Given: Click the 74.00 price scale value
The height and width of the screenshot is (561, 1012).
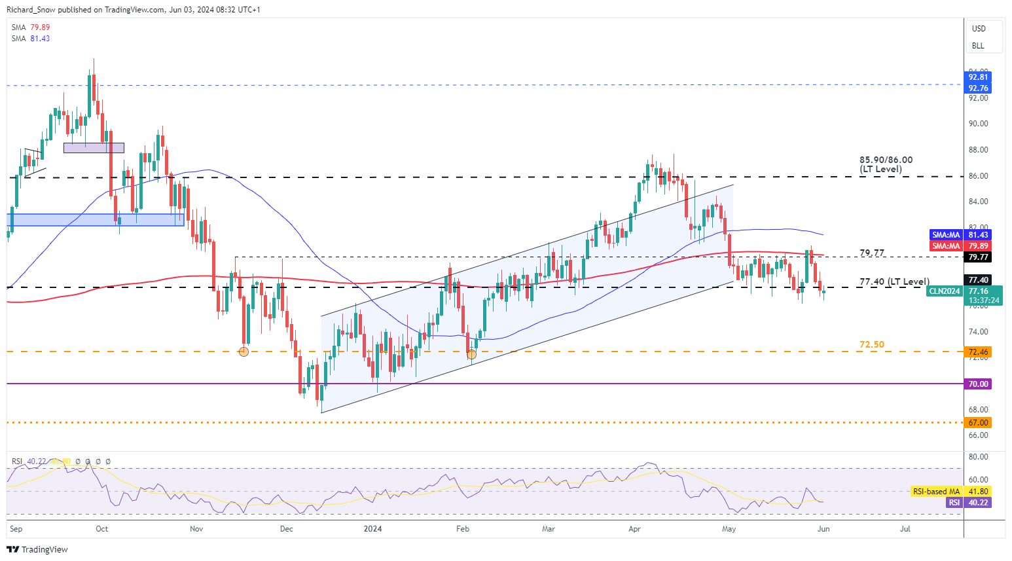Looking at the screenshot, I should click(x=978, y=332).
